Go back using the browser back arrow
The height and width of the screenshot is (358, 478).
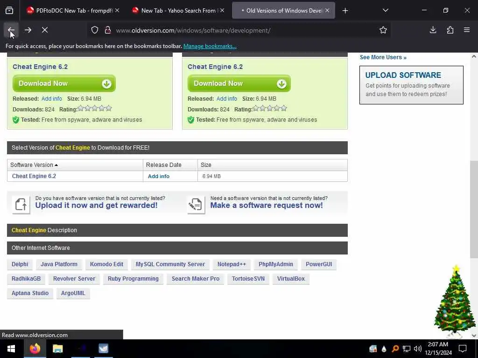click(x=11, y=30)
